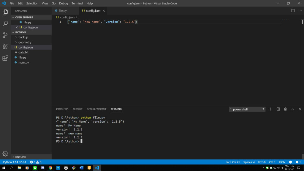Click errors and warnings count in status bar
The height and width of the screenshot is (171, 304).
[36, 162]
